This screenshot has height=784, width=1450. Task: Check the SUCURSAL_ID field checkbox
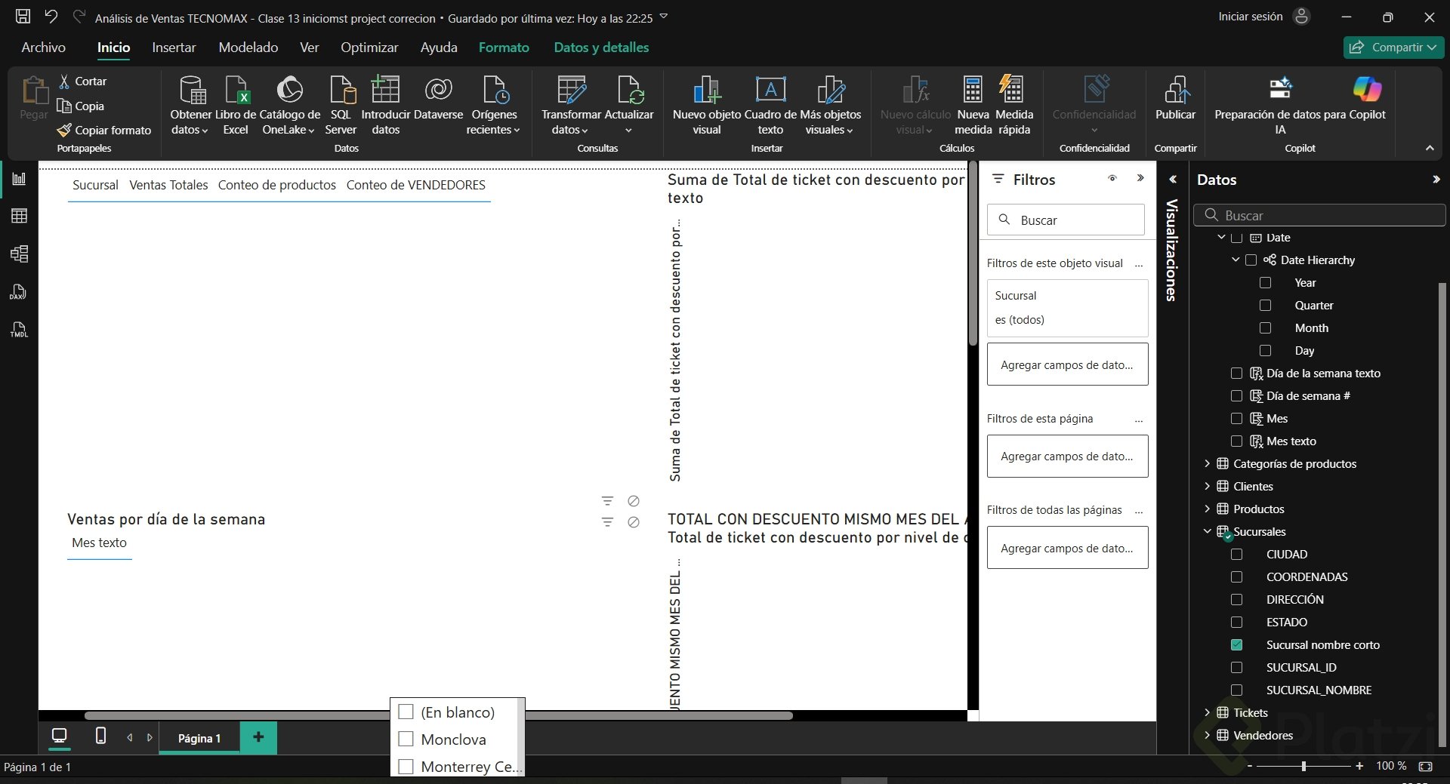pos(1236,668)
